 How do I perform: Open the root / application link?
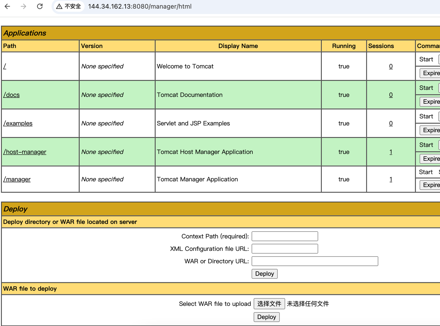click(5, 66)
